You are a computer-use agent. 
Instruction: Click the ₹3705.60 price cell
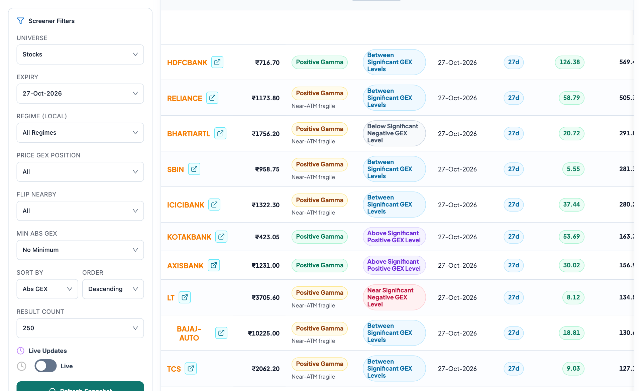(x=265, y=297)
